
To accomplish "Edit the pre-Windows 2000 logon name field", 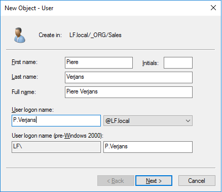I will pos(148,147).
